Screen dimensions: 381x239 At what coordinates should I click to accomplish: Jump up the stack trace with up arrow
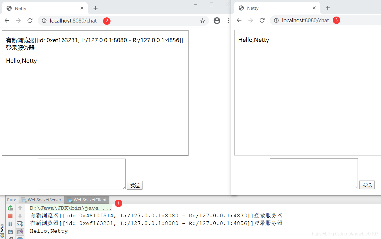(20, 208)
